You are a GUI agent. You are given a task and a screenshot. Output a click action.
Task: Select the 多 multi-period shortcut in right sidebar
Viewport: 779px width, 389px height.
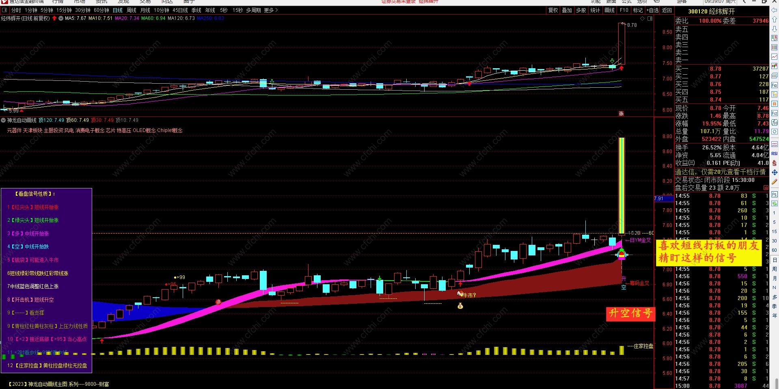click(775, 297)
